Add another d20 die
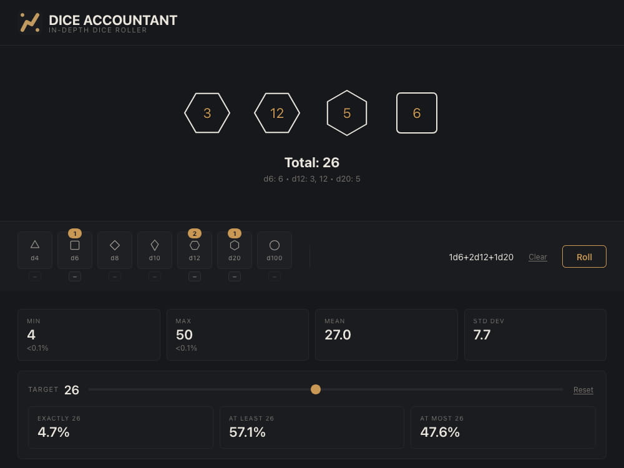This screenshot has width=624, height=468. pyautogui.click(x=235, y=250)
